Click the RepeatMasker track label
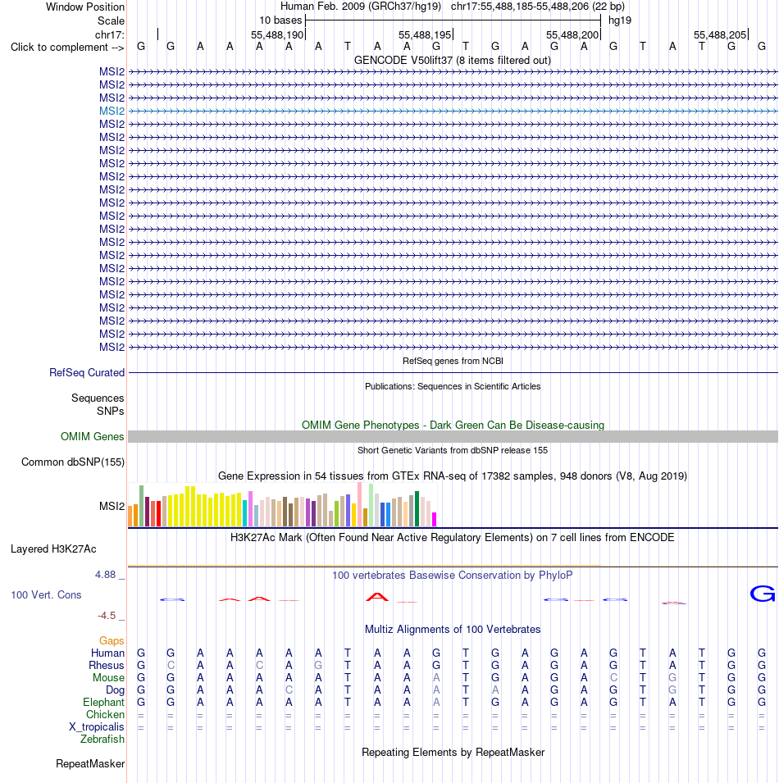This screenshot has height=783, width=779. 90,764
